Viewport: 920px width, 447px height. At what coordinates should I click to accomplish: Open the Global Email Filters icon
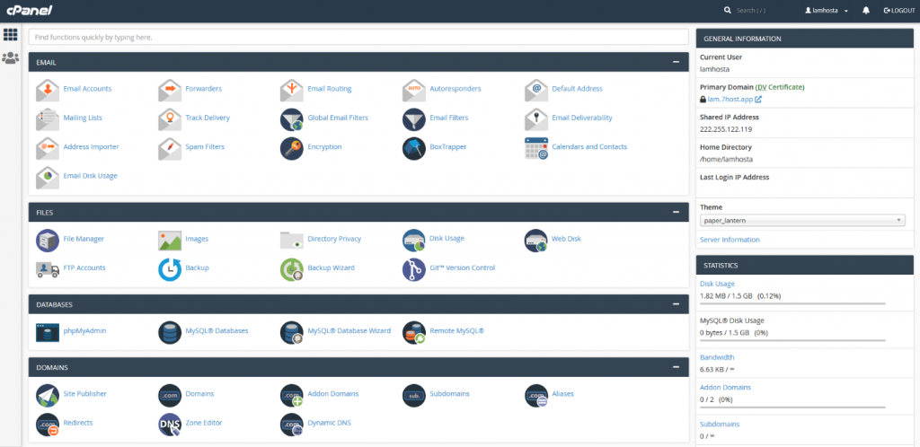pyautogui.click(x=292, y=118)
